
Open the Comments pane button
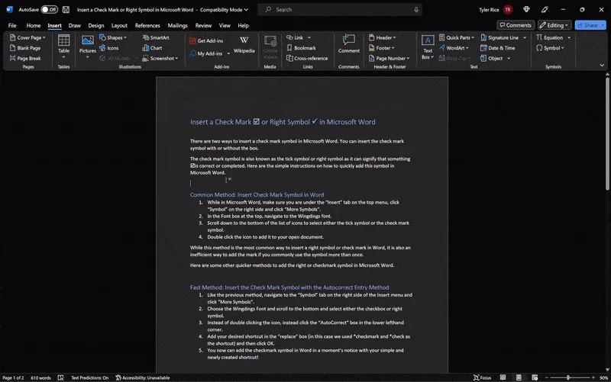515,25
